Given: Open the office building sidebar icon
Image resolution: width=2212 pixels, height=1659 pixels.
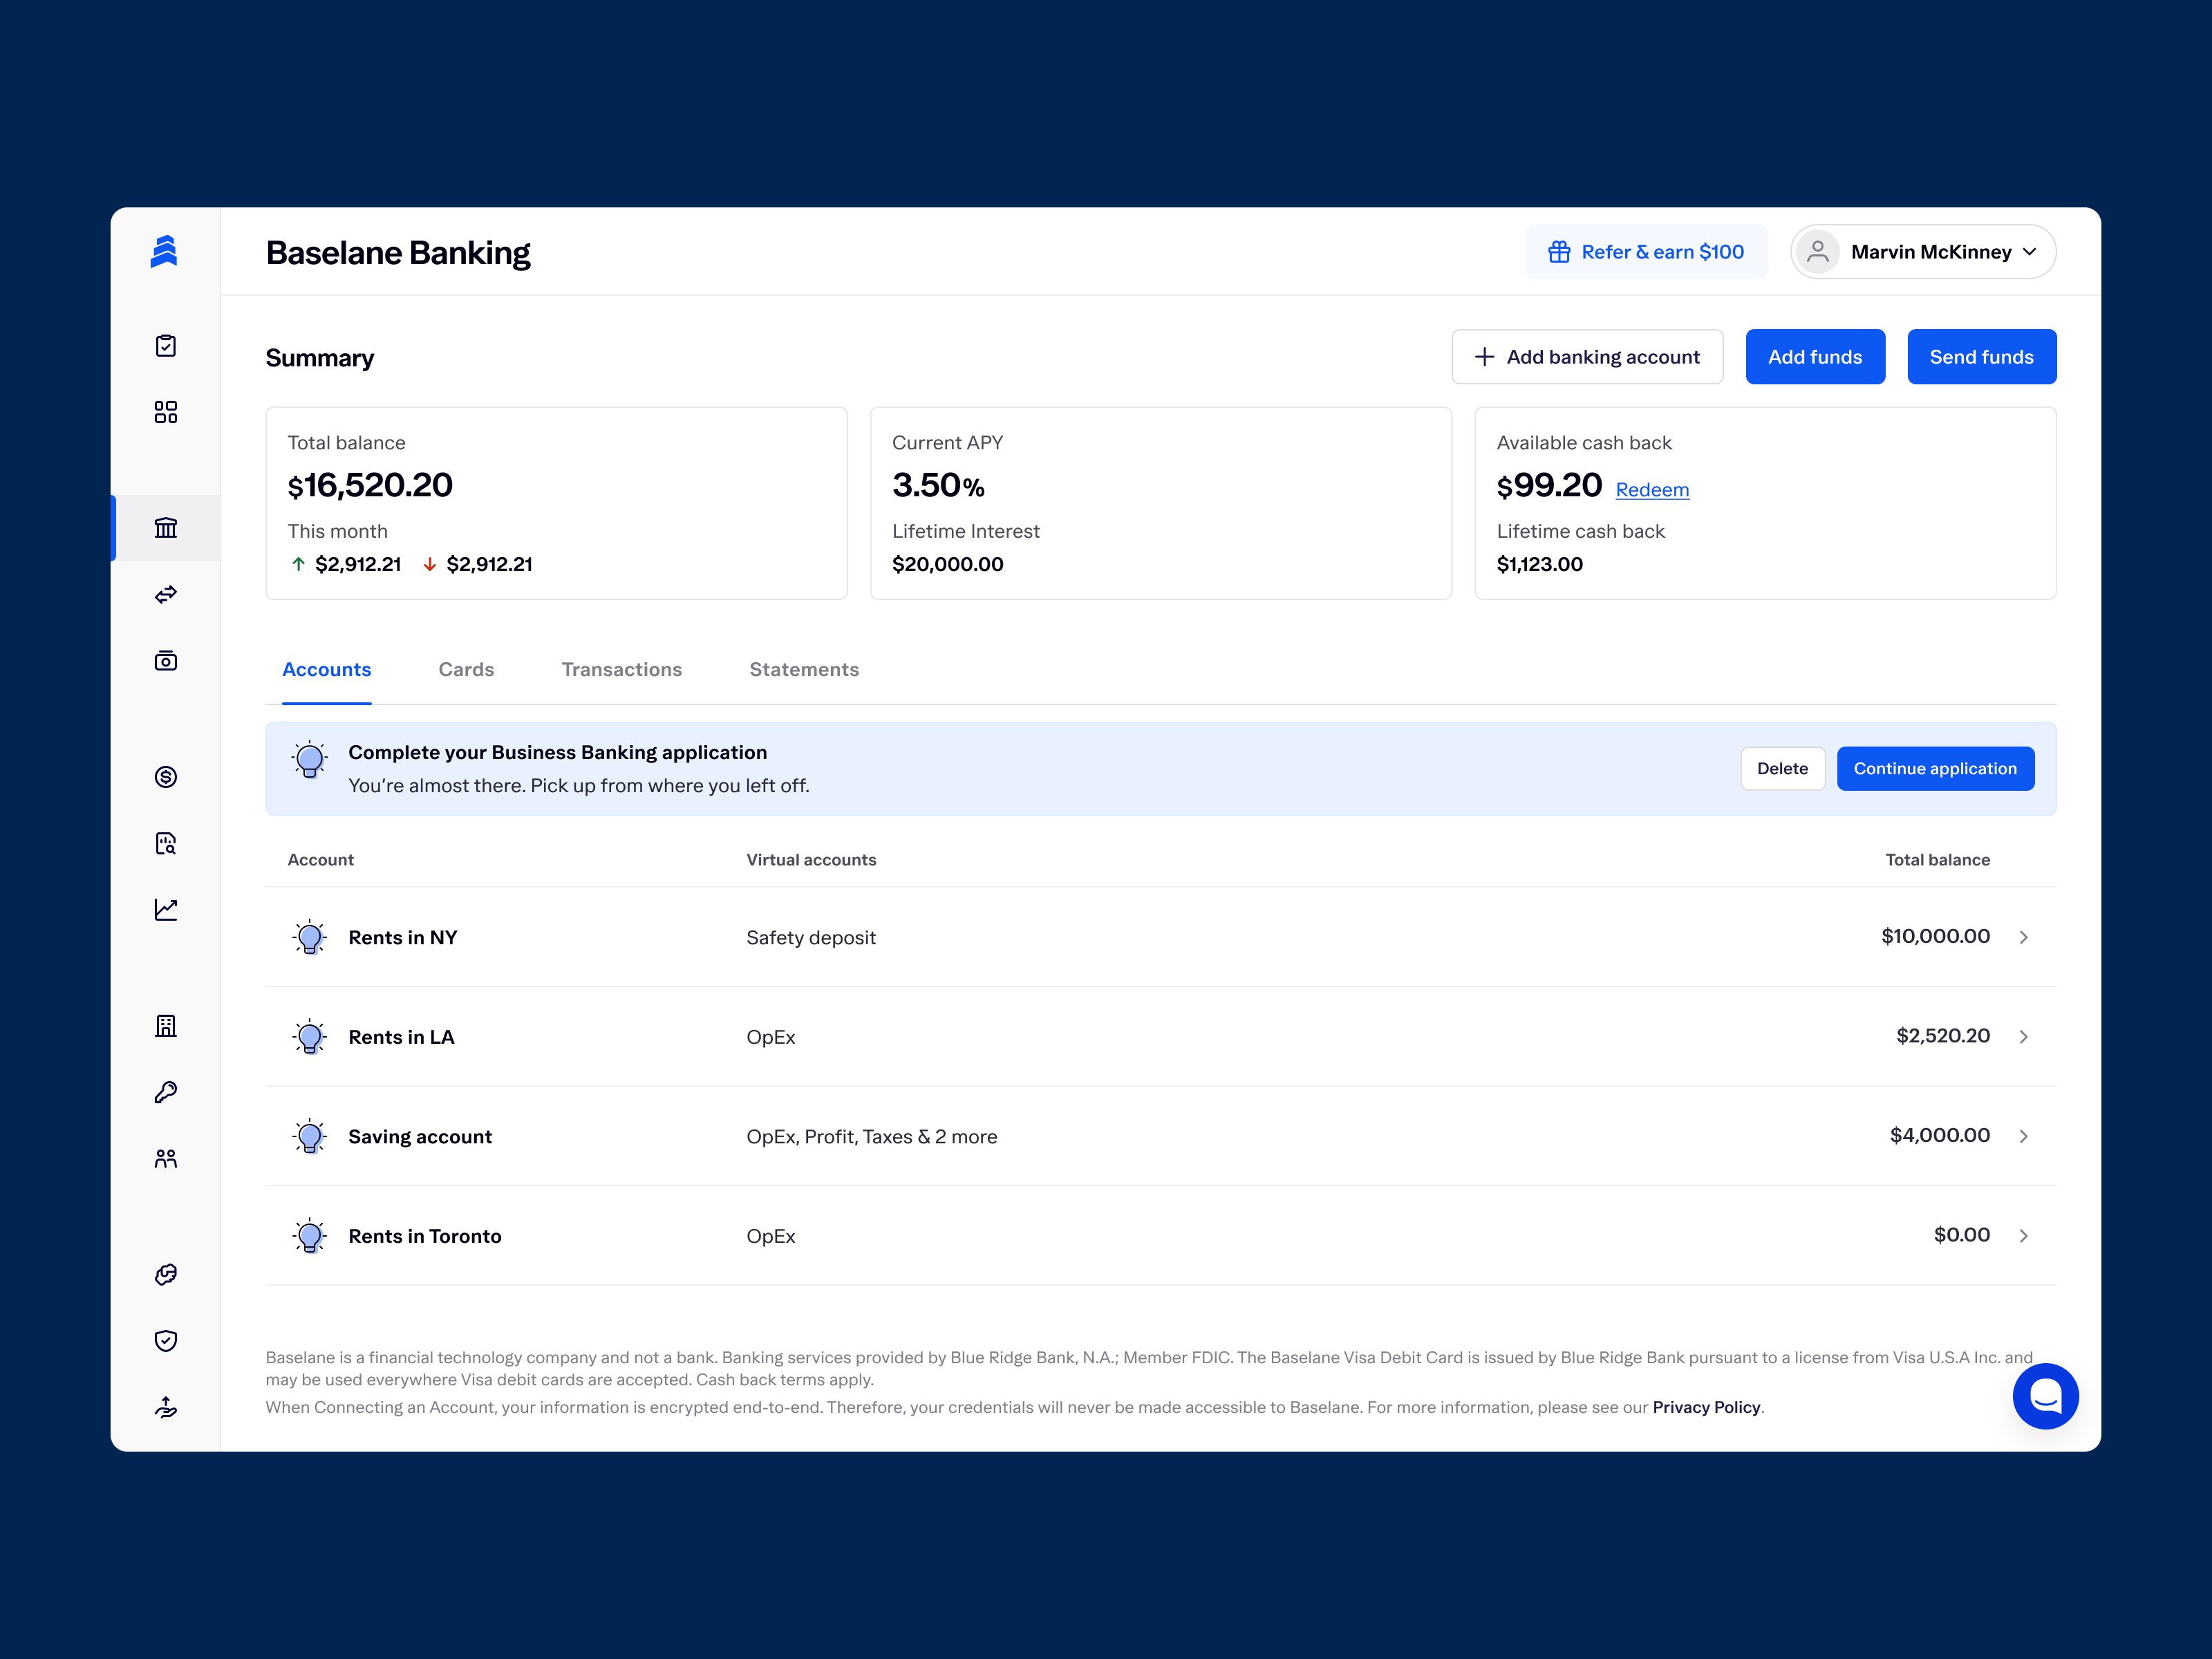Looking at the screenshot, I should 166,1026.
